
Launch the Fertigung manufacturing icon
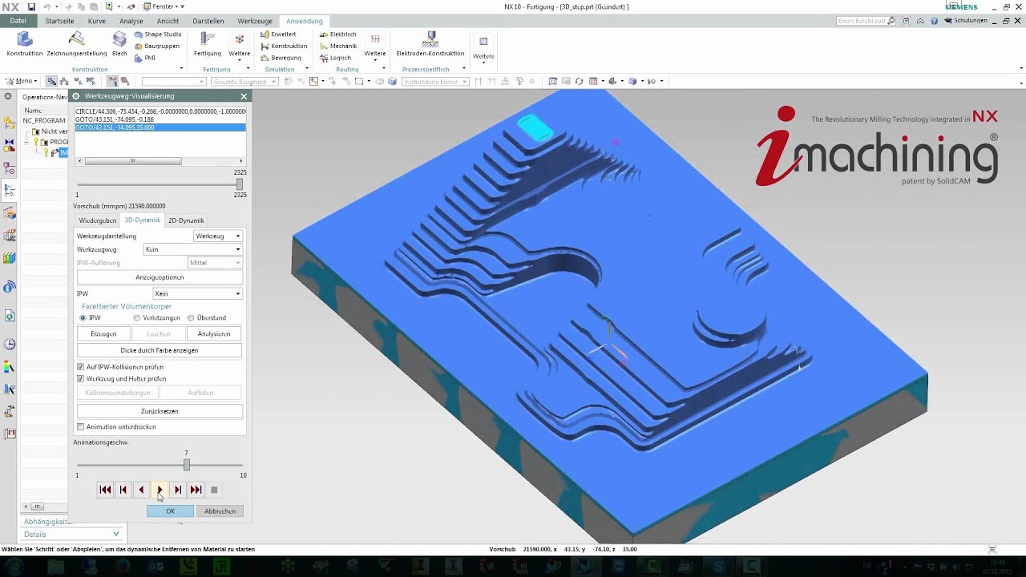coord(208,44)
